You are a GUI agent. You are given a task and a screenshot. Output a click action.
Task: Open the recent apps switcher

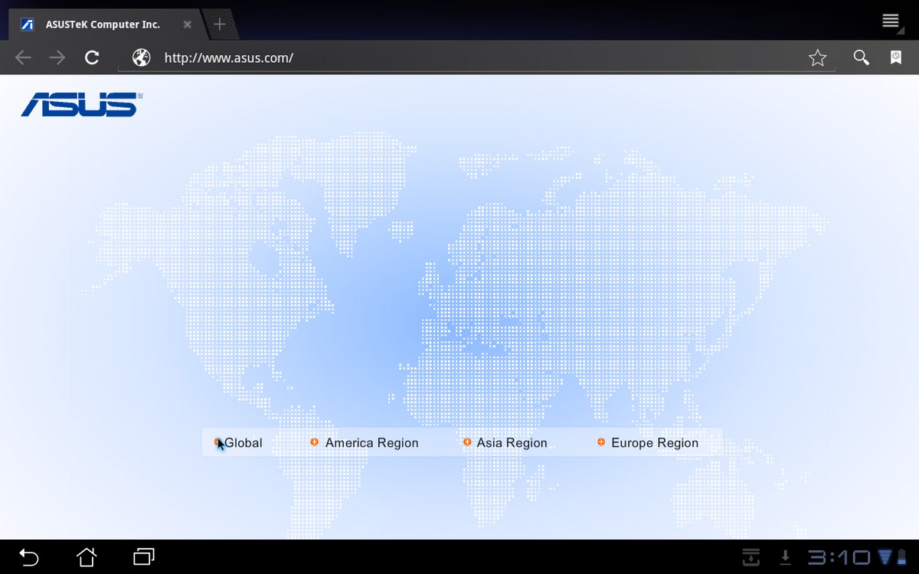[x=144, y=556]
